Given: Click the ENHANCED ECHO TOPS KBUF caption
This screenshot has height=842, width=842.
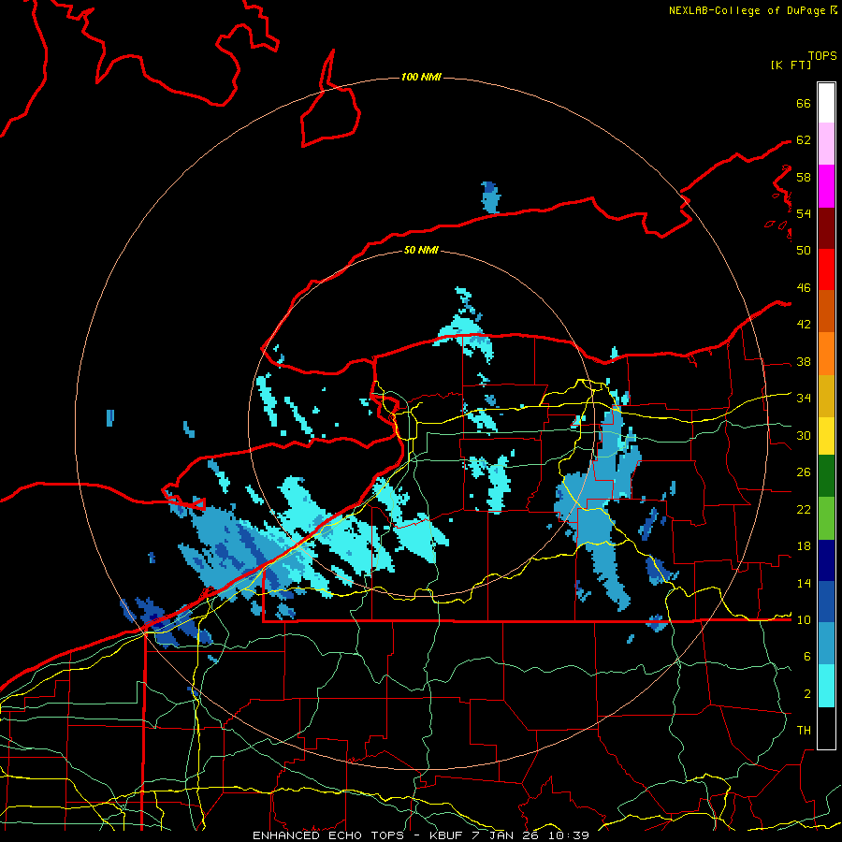Looking at the screenshot, I should coord(421,835).
